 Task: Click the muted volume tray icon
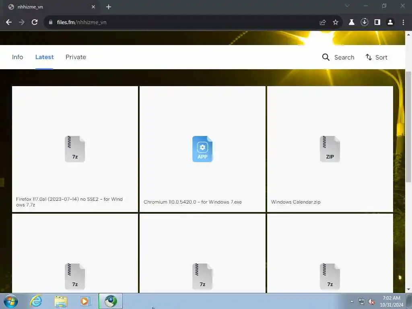click(371, 302)
